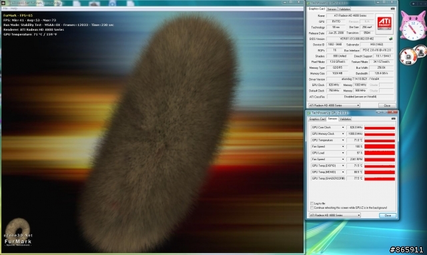Screen dimensions: 427x255
Task: Click the GPU Temp (SHADERCORE) sensor label
Action: [328, 178]
